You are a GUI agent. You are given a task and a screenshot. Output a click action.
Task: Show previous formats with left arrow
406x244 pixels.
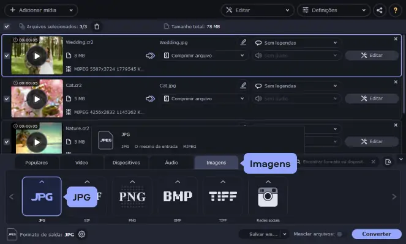pyautogui.click(x=12, y=197)
